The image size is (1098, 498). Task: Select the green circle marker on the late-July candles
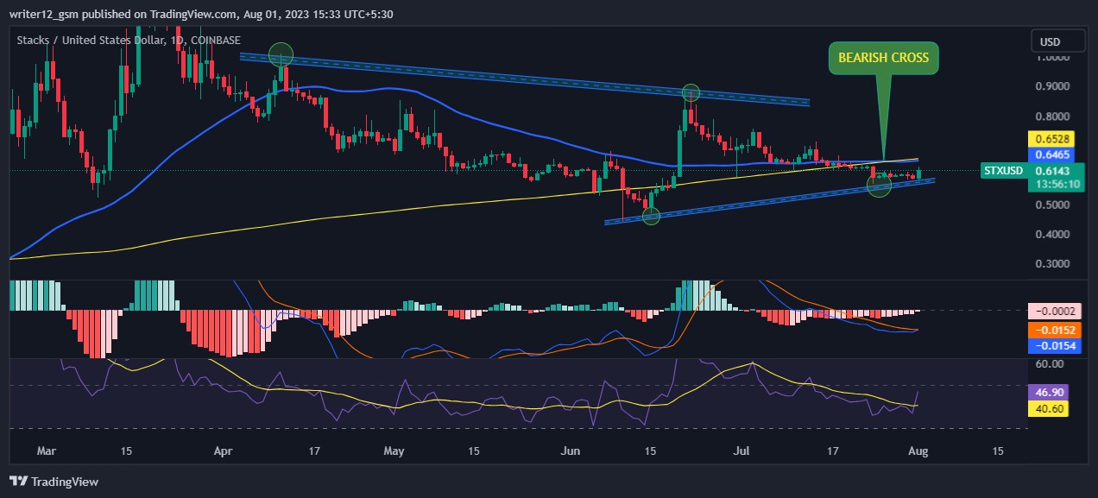click(879, 183)
